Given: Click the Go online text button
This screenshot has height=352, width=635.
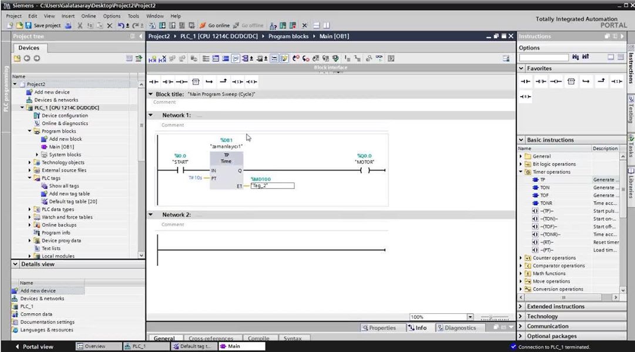Looking at the screenshot, I should point(219,25).
